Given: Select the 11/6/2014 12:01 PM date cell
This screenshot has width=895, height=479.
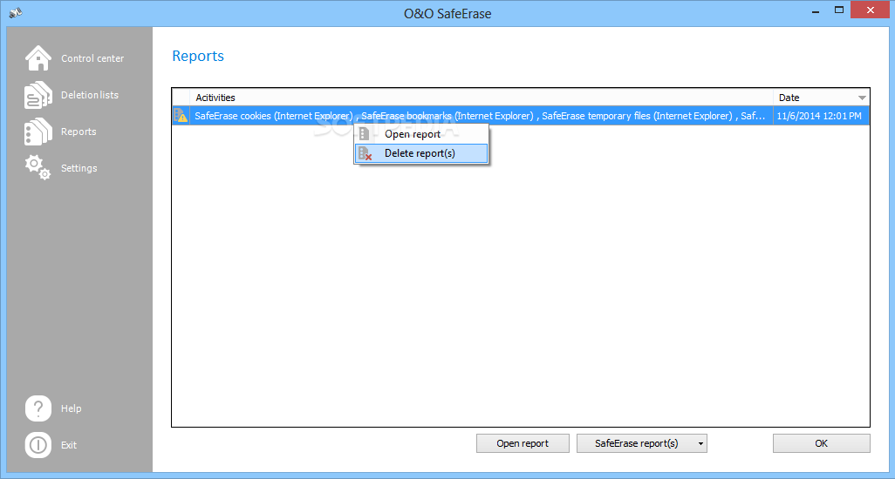Looking at the screenshot, I should 819,116.
